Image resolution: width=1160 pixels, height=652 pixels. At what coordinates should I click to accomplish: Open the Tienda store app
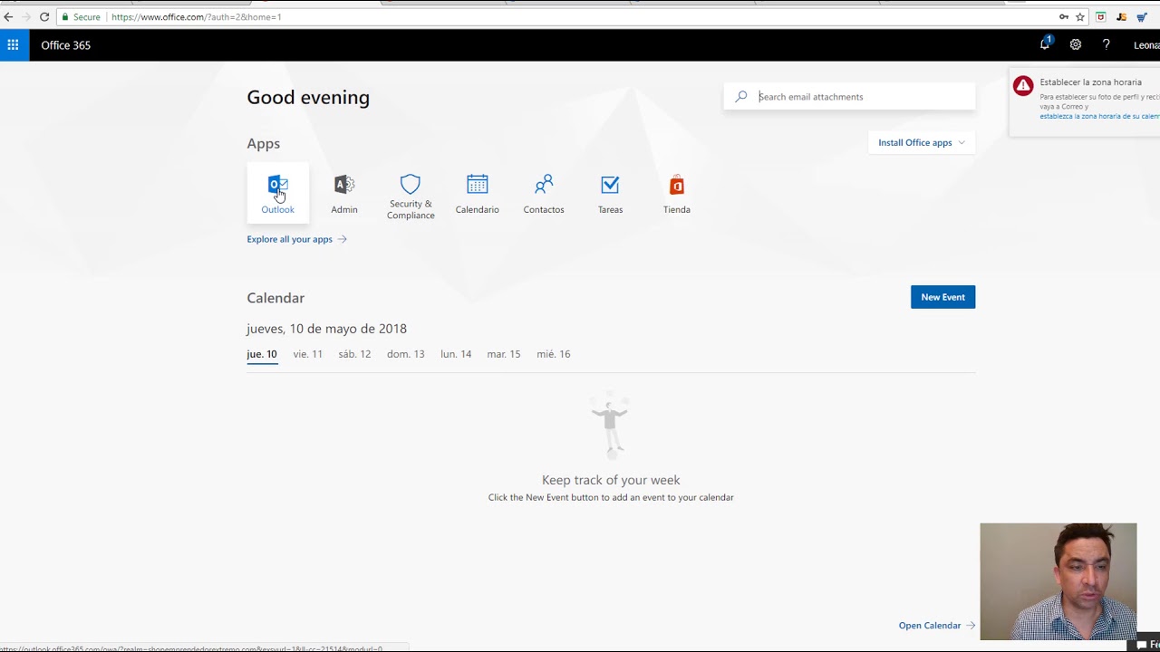[x=676, y=193]
